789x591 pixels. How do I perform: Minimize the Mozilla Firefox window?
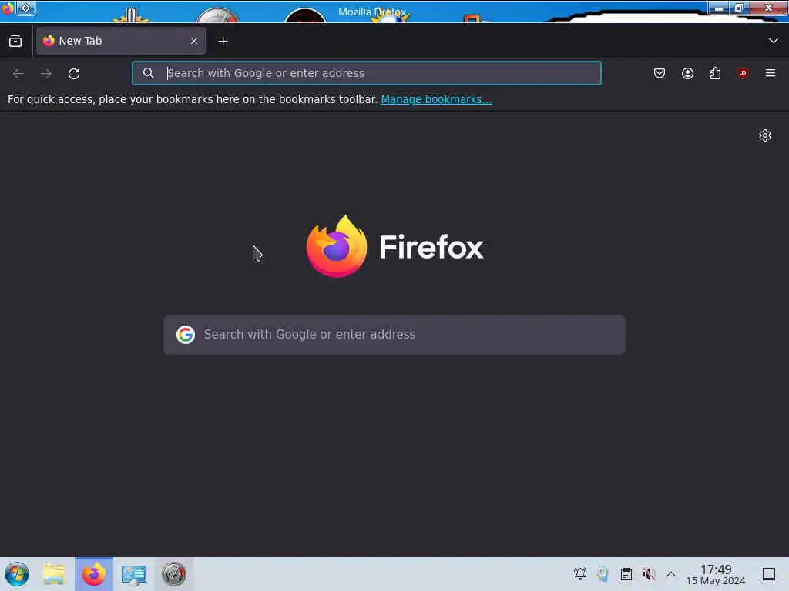click(719, 8)
